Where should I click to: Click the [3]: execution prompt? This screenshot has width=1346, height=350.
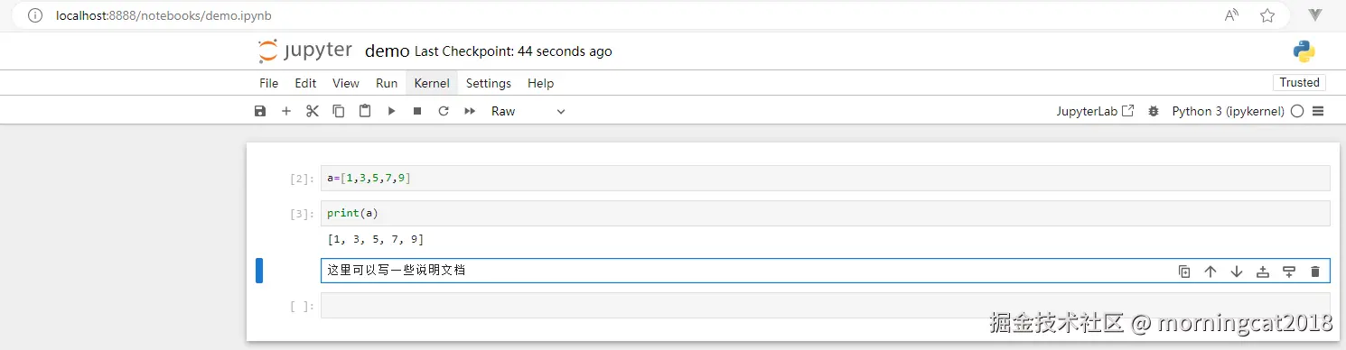pyautogui.click(x=302, y=214)
